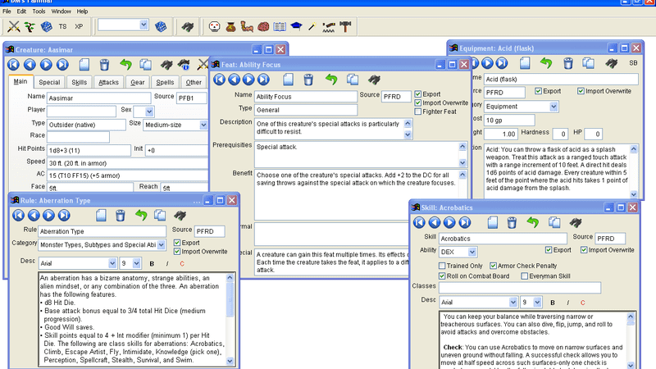This screenshot has width=656, height=369.
Task: Click the crossed swords icon in main toolbar
Action: coord(13,26)
